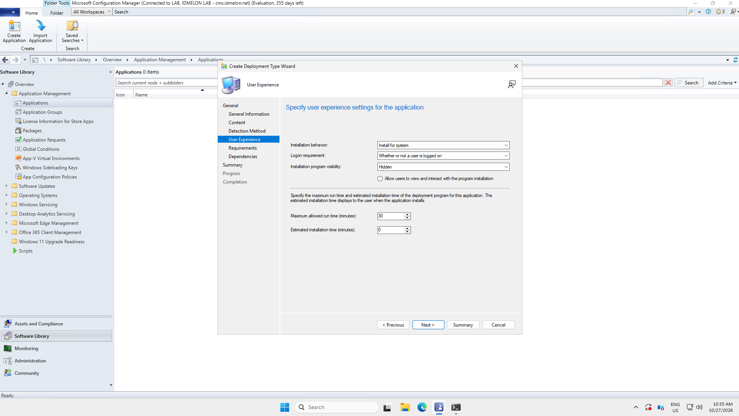Increase maximum allowed run time spinner
Image resolution: width=739 pixels, height=416 pixels.
coord(407,214)
